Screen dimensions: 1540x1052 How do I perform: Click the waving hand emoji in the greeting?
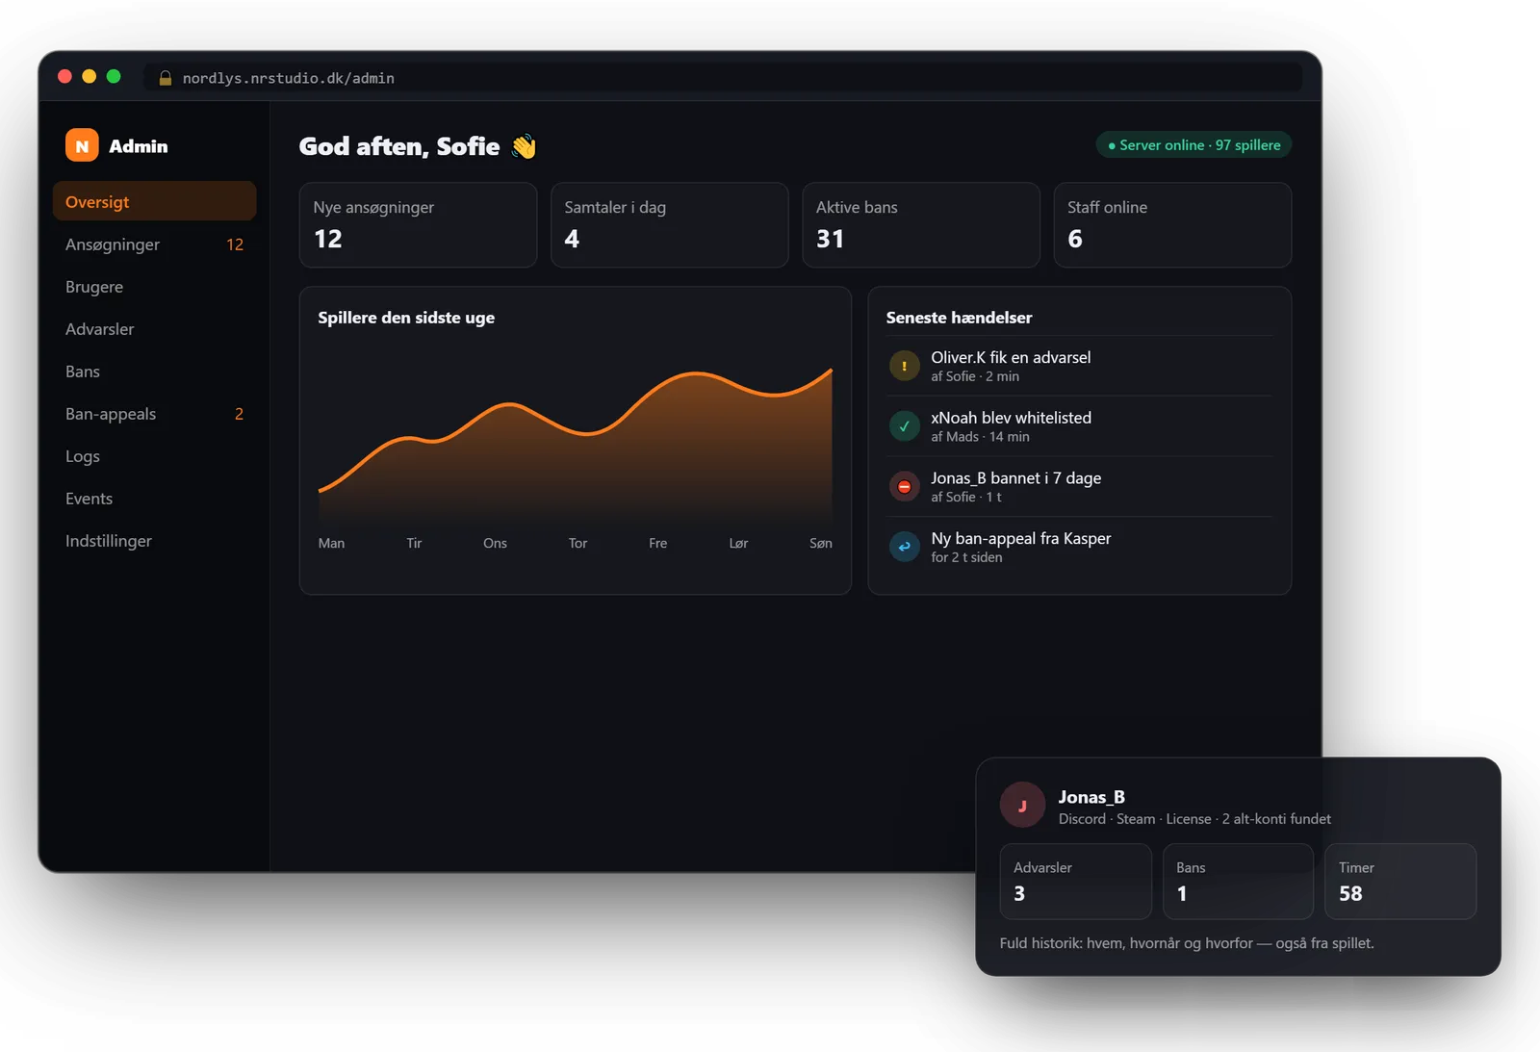pos(524,146)
